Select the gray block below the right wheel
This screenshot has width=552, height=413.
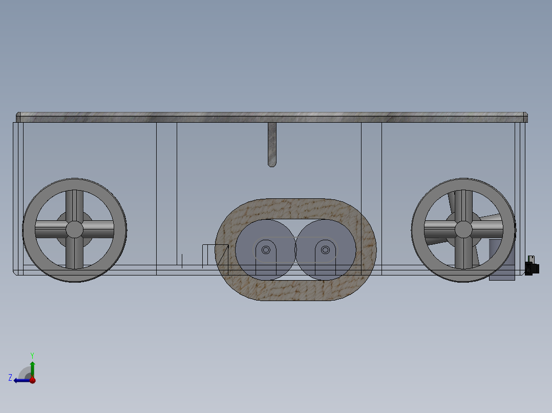502,260
